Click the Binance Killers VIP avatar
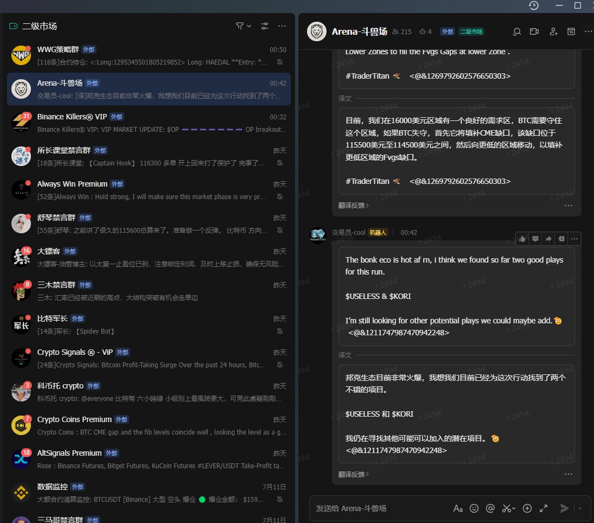The height and width of the screenshot is (523, 594). [21, 123]
